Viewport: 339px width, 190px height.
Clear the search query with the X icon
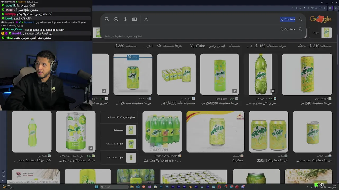(146, 19)
